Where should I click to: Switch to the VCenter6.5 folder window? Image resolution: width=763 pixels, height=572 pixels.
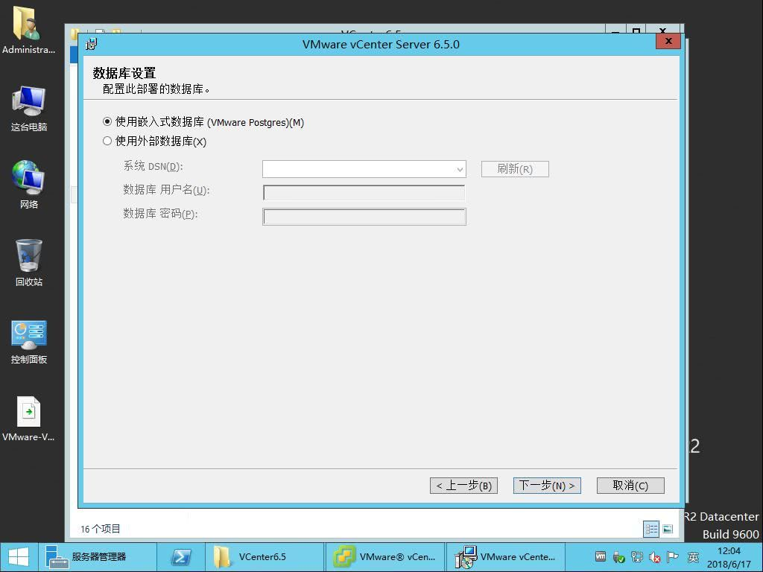coord(264,556)
